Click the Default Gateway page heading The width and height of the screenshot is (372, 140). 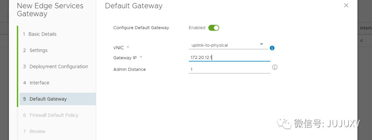(134, 6)
